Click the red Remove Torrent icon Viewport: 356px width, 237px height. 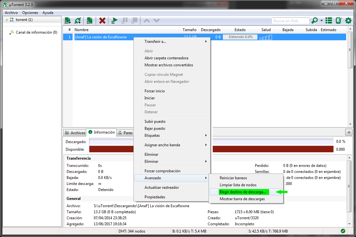[102, 20]
